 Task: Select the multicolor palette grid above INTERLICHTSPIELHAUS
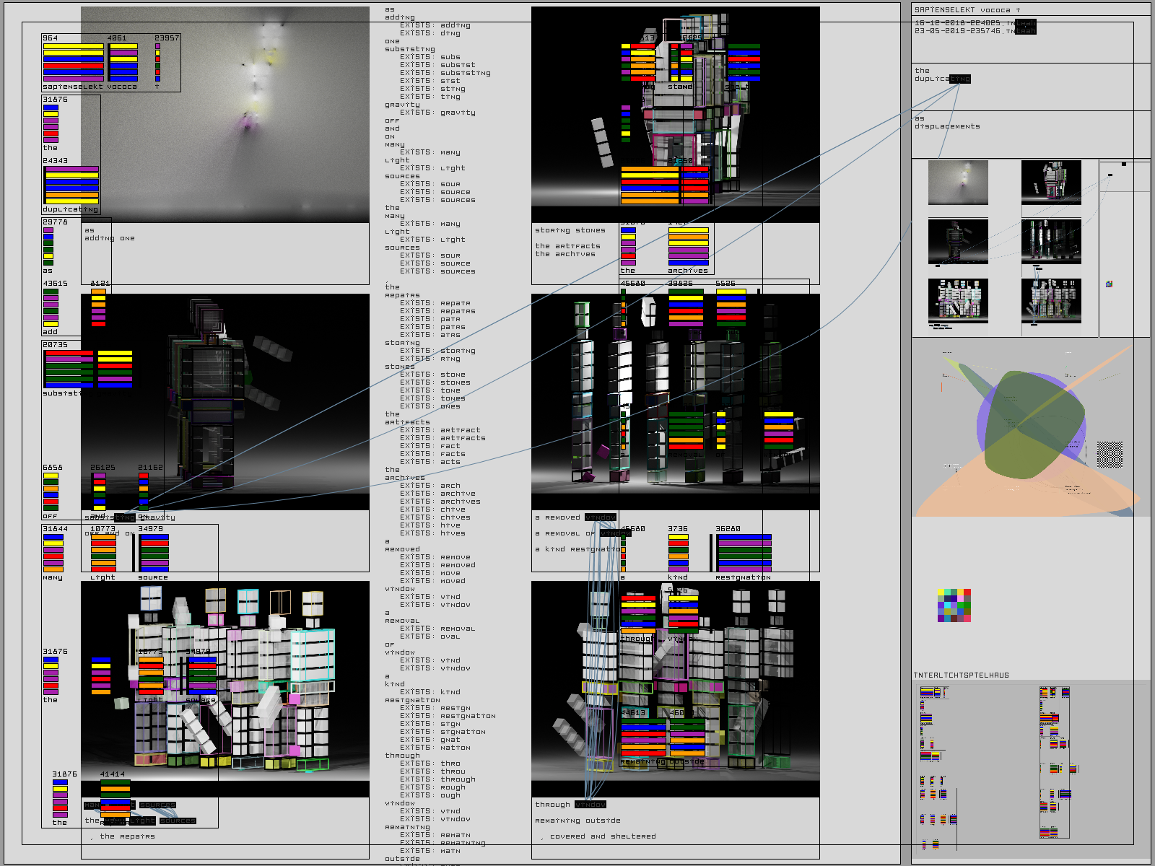tap(954, 605)
